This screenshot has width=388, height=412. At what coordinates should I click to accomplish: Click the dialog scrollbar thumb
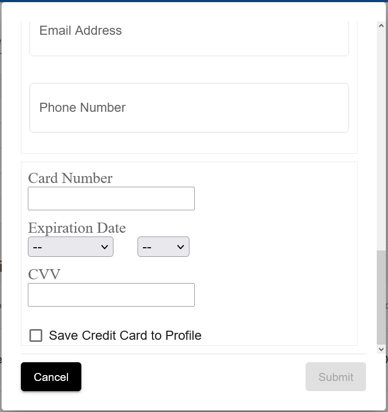coord(381,297)
